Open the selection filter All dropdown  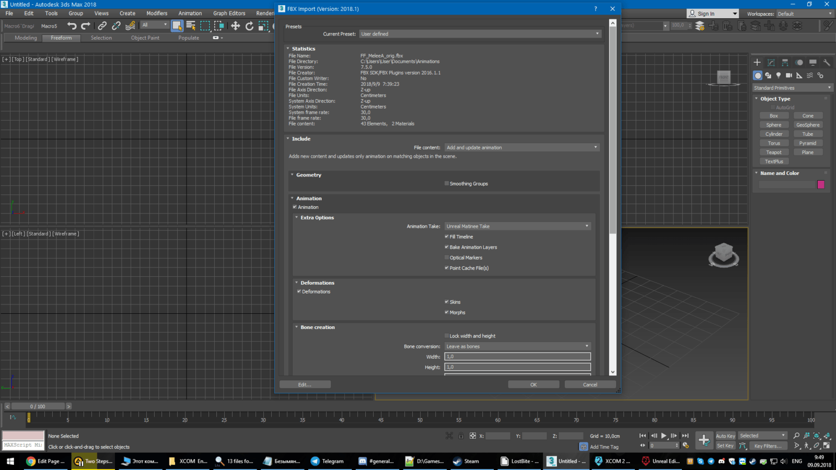pos(155,25)
